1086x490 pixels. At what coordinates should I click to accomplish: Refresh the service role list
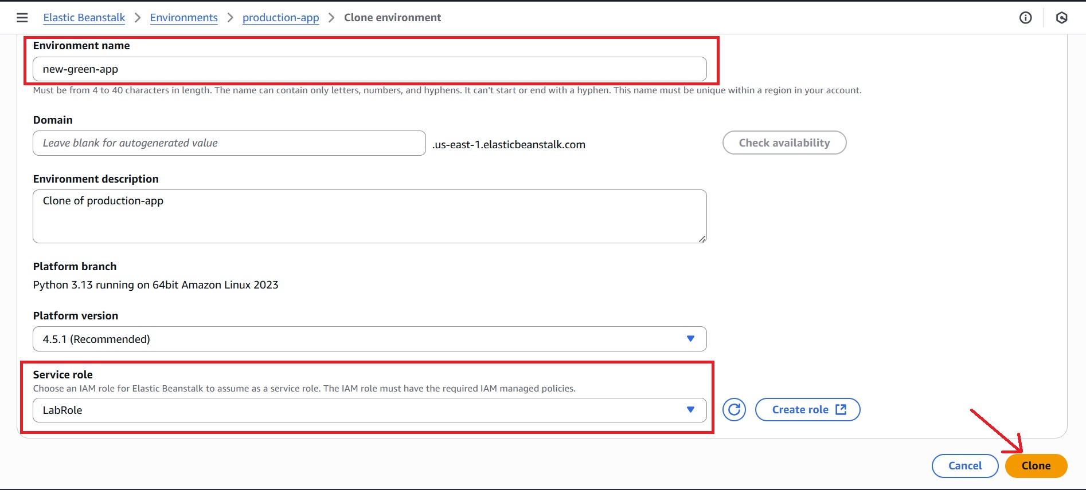pyautogui.click(x=734, y=410)
